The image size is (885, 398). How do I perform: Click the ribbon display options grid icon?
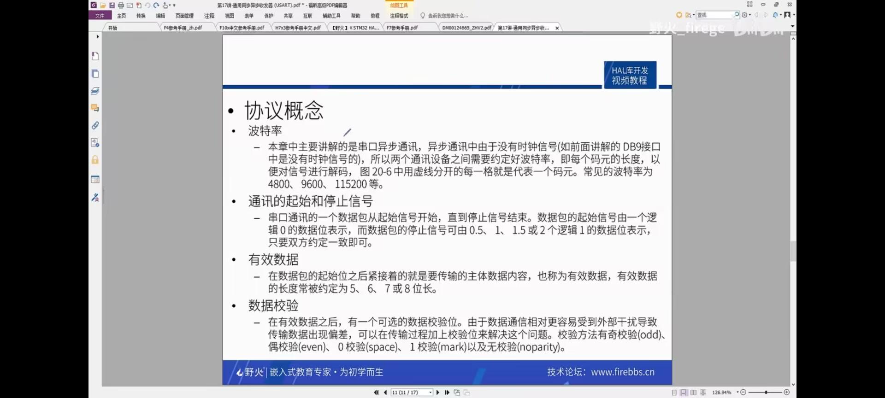coord(749,4)
